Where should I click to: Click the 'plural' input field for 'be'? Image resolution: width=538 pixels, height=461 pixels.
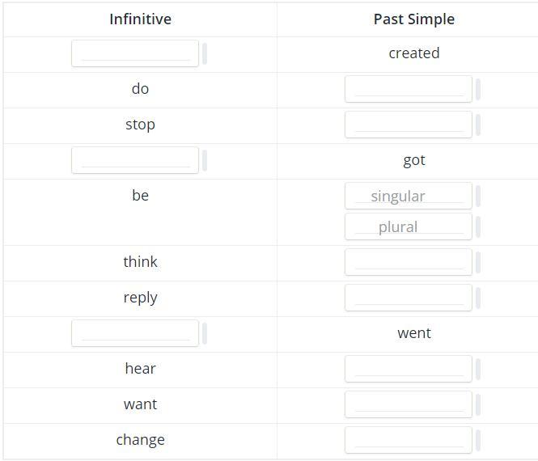(409, 226)
